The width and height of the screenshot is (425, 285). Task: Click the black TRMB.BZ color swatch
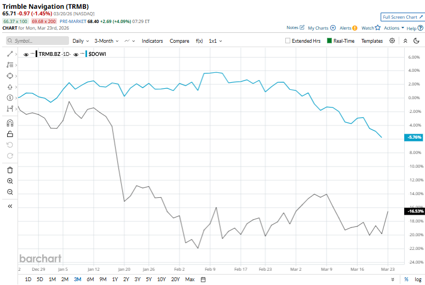tap(37, 54)
